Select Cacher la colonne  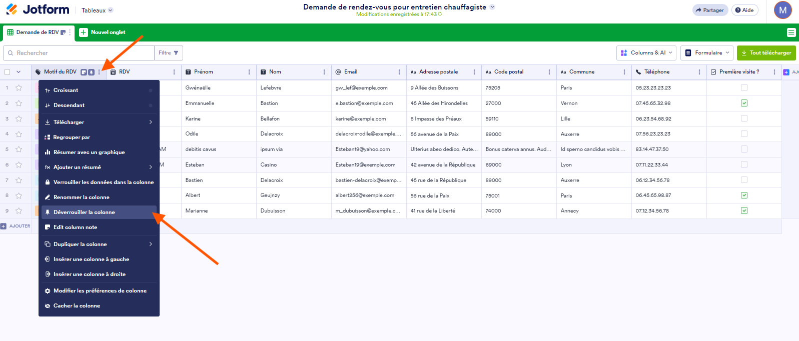[x=99, y=305]
